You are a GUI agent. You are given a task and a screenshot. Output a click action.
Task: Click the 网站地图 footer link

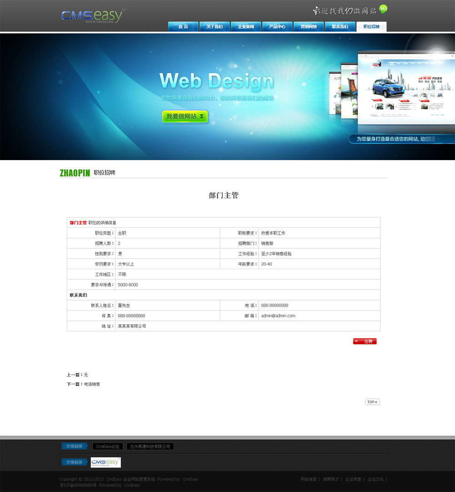click(308, 479)
